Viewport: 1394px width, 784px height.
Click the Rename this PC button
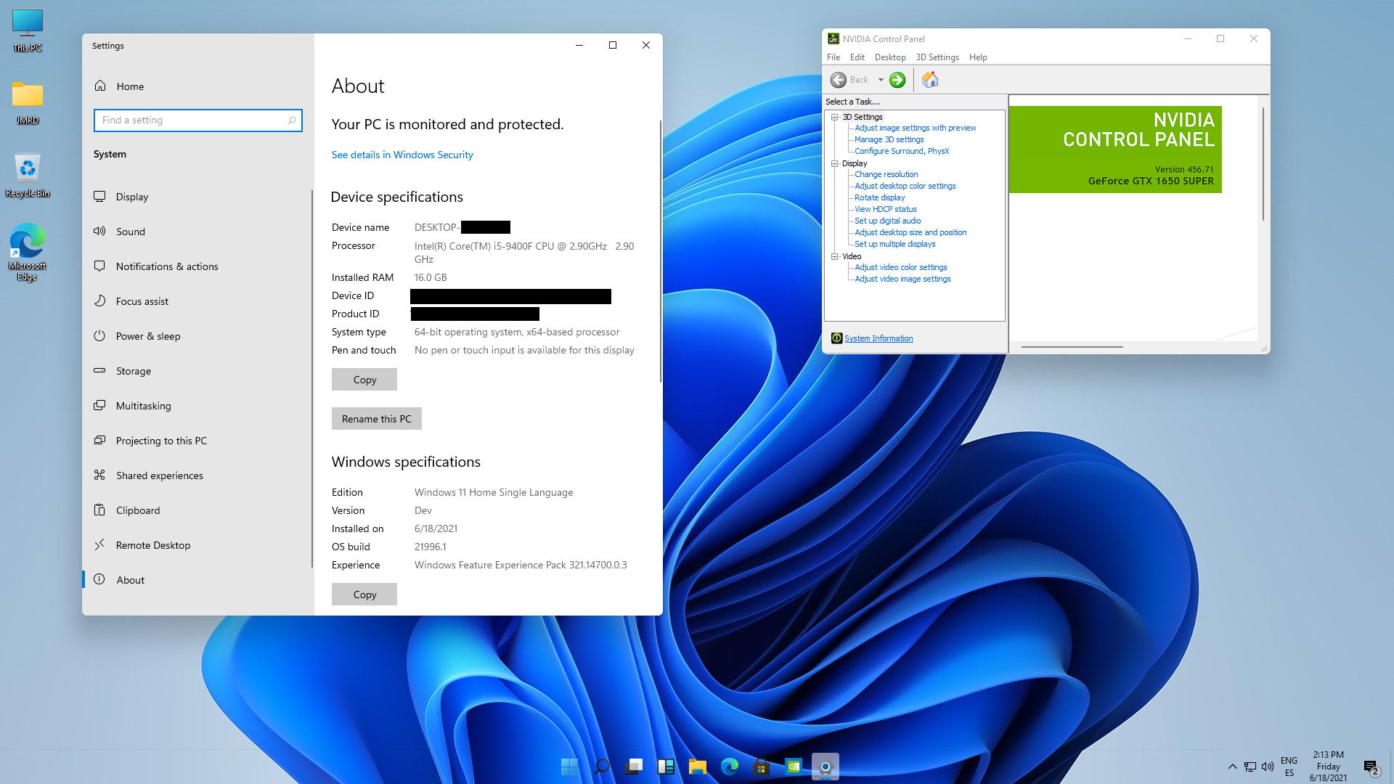coord(376,419)
